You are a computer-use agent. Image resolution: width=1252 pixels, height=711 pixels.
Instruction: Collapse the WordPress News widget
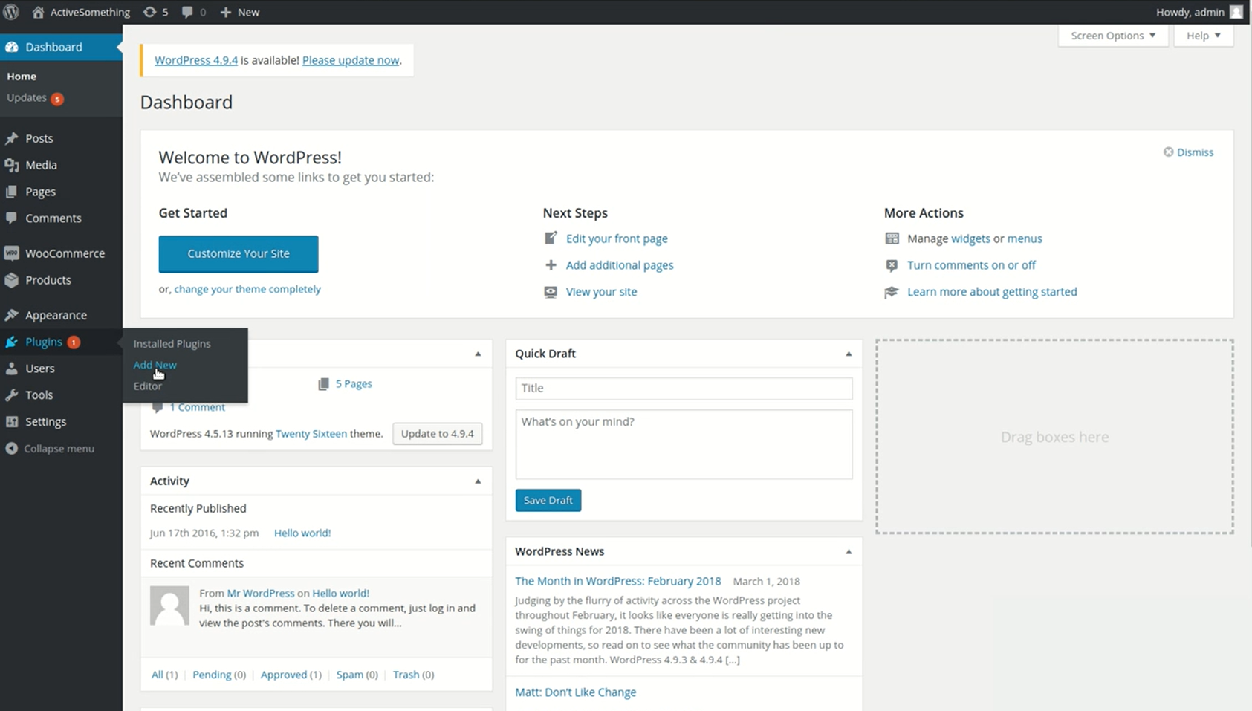(x=849, y=552)
